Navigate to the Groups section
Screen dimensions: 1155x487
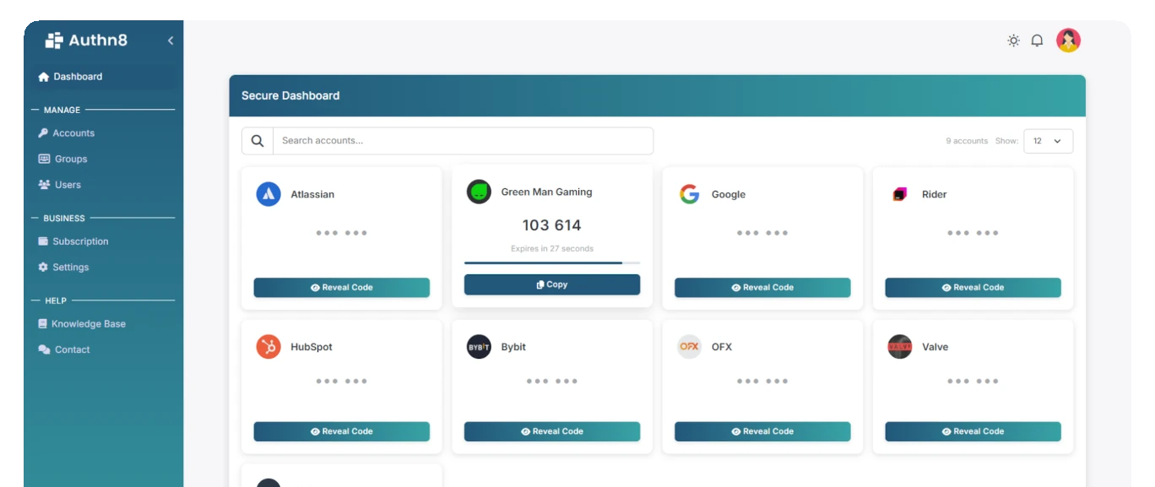68,159
